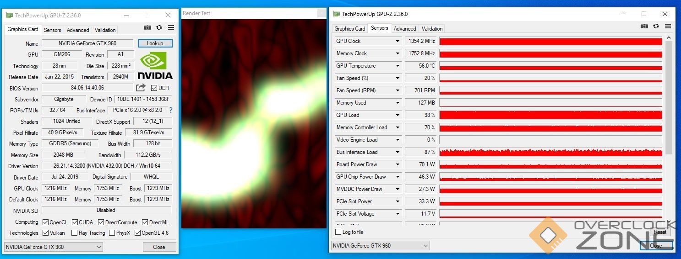Click the NVIDIA SLI Disabled field
Image resolution: width=681 pixels, height=259 pixels.
(x=106, y=210)
